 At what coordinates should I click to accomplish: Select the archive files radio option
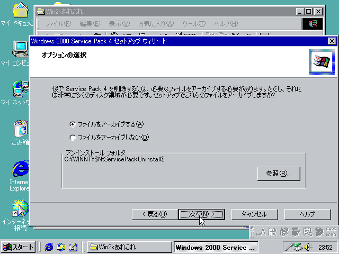pyautogui.click(x=106, y=124)
